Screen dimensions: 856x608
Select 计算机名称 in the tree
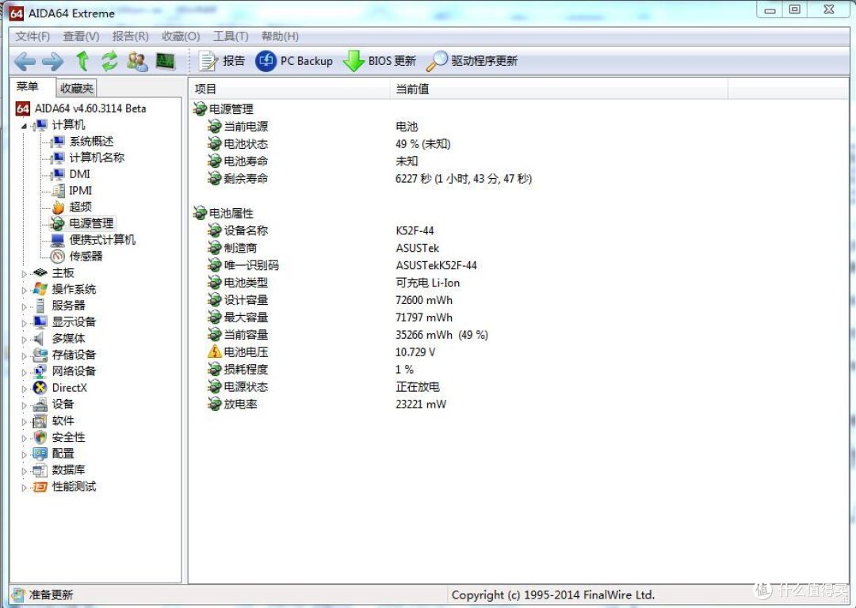[x=97, y=158]
